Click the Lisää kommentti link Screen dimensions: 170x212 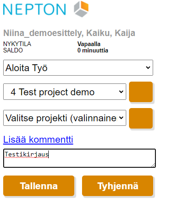[38, 139]
